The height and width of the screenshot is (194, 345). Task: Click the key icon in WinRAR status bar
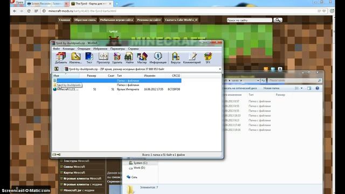point(59,155)
